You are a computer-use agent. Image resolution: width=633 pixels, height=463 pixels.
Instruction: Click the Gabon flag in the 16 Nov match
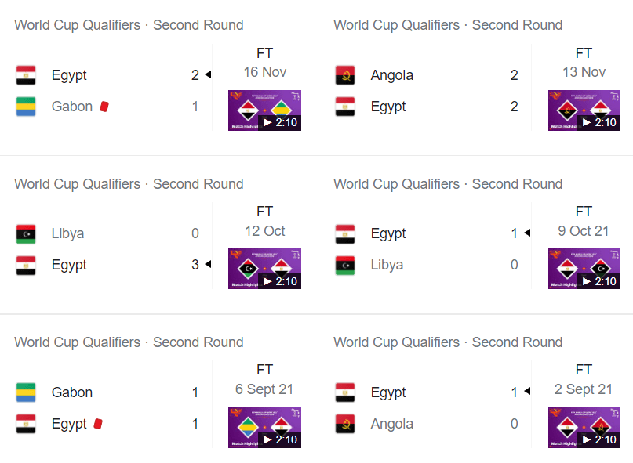(26, 107)
